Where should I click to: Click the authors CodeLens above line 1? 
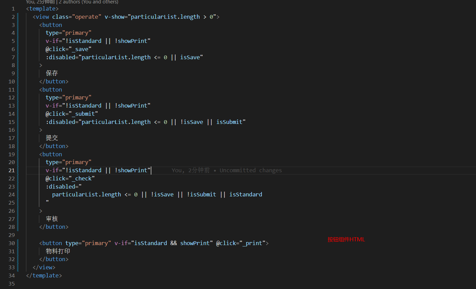(x=72, y=2)
